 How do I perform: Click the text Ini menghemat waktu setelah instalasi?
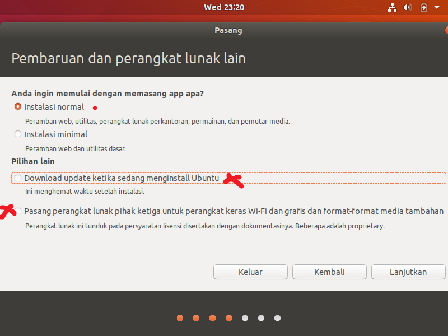click(85, 191)
